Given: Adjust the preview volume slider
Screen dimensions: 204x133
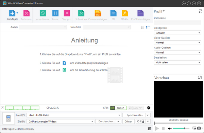Looking at the screenshot, I should pos(181,128).
